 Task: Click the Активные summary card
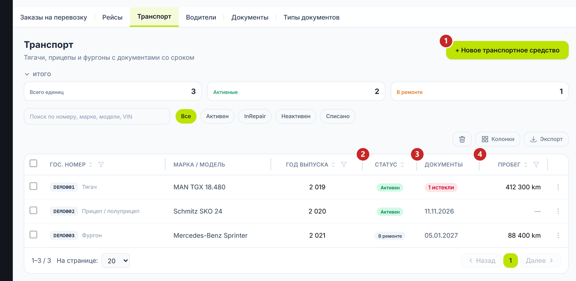(296, 91)
